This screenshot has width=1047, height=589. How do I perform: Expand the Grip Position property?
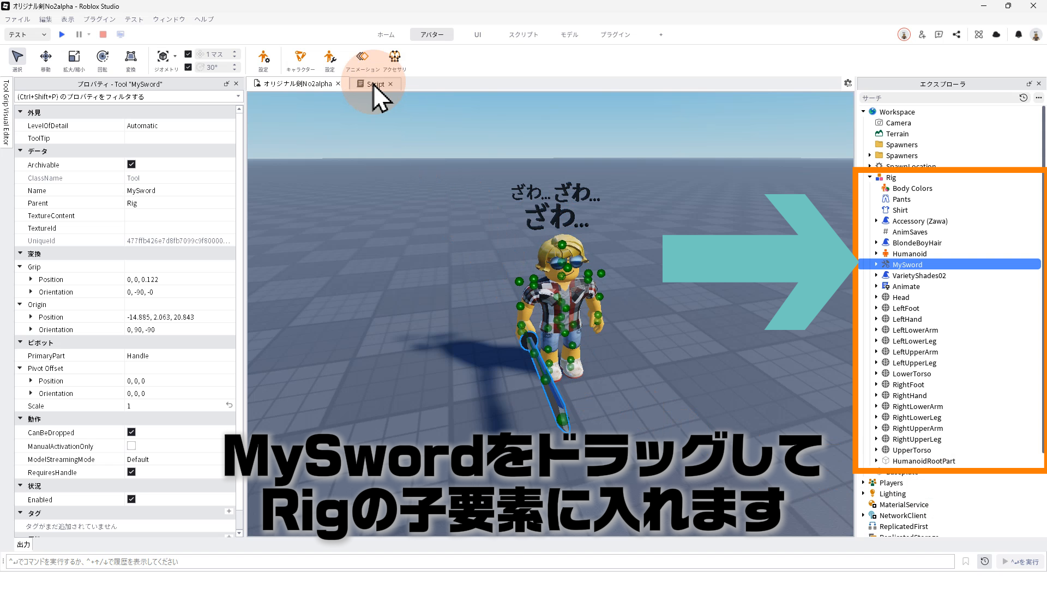click(x=31, y=279)
